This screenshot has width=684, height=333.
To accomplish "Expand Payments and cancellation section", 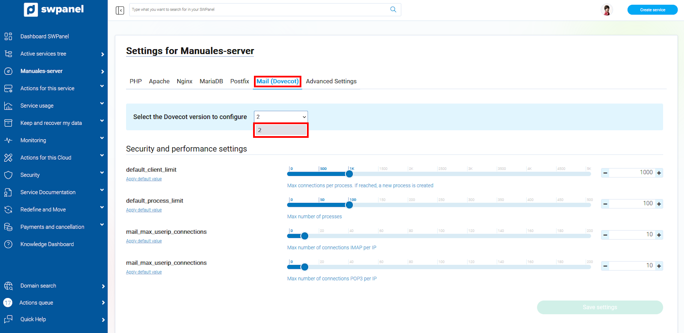I will (x=102, y=225).
